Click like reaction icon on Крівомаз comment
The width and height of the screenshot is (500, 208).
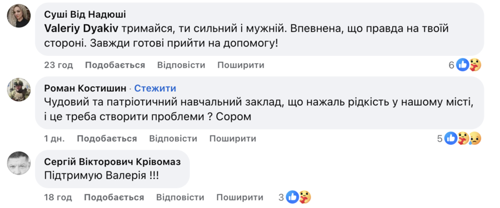click(292, 197)
